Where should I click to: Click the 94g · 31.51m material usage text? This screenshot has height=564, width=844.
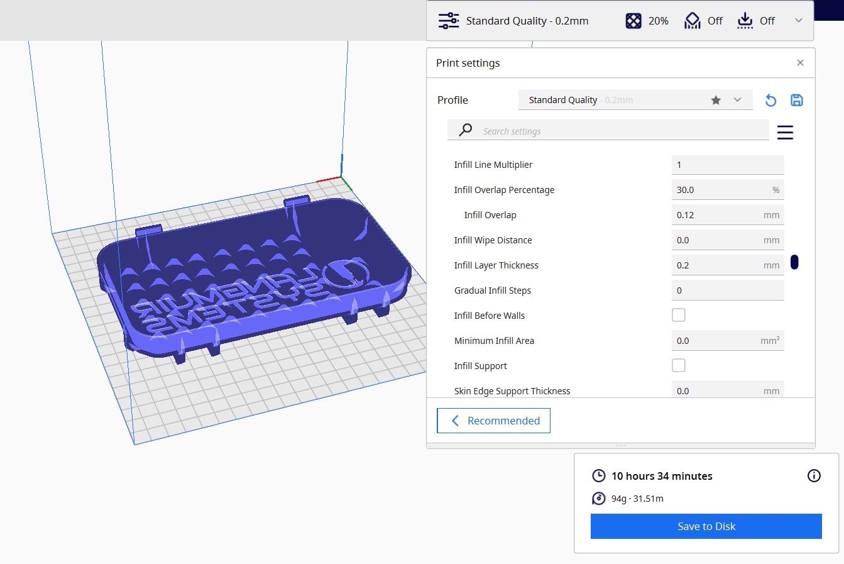[x=637, y=499]
